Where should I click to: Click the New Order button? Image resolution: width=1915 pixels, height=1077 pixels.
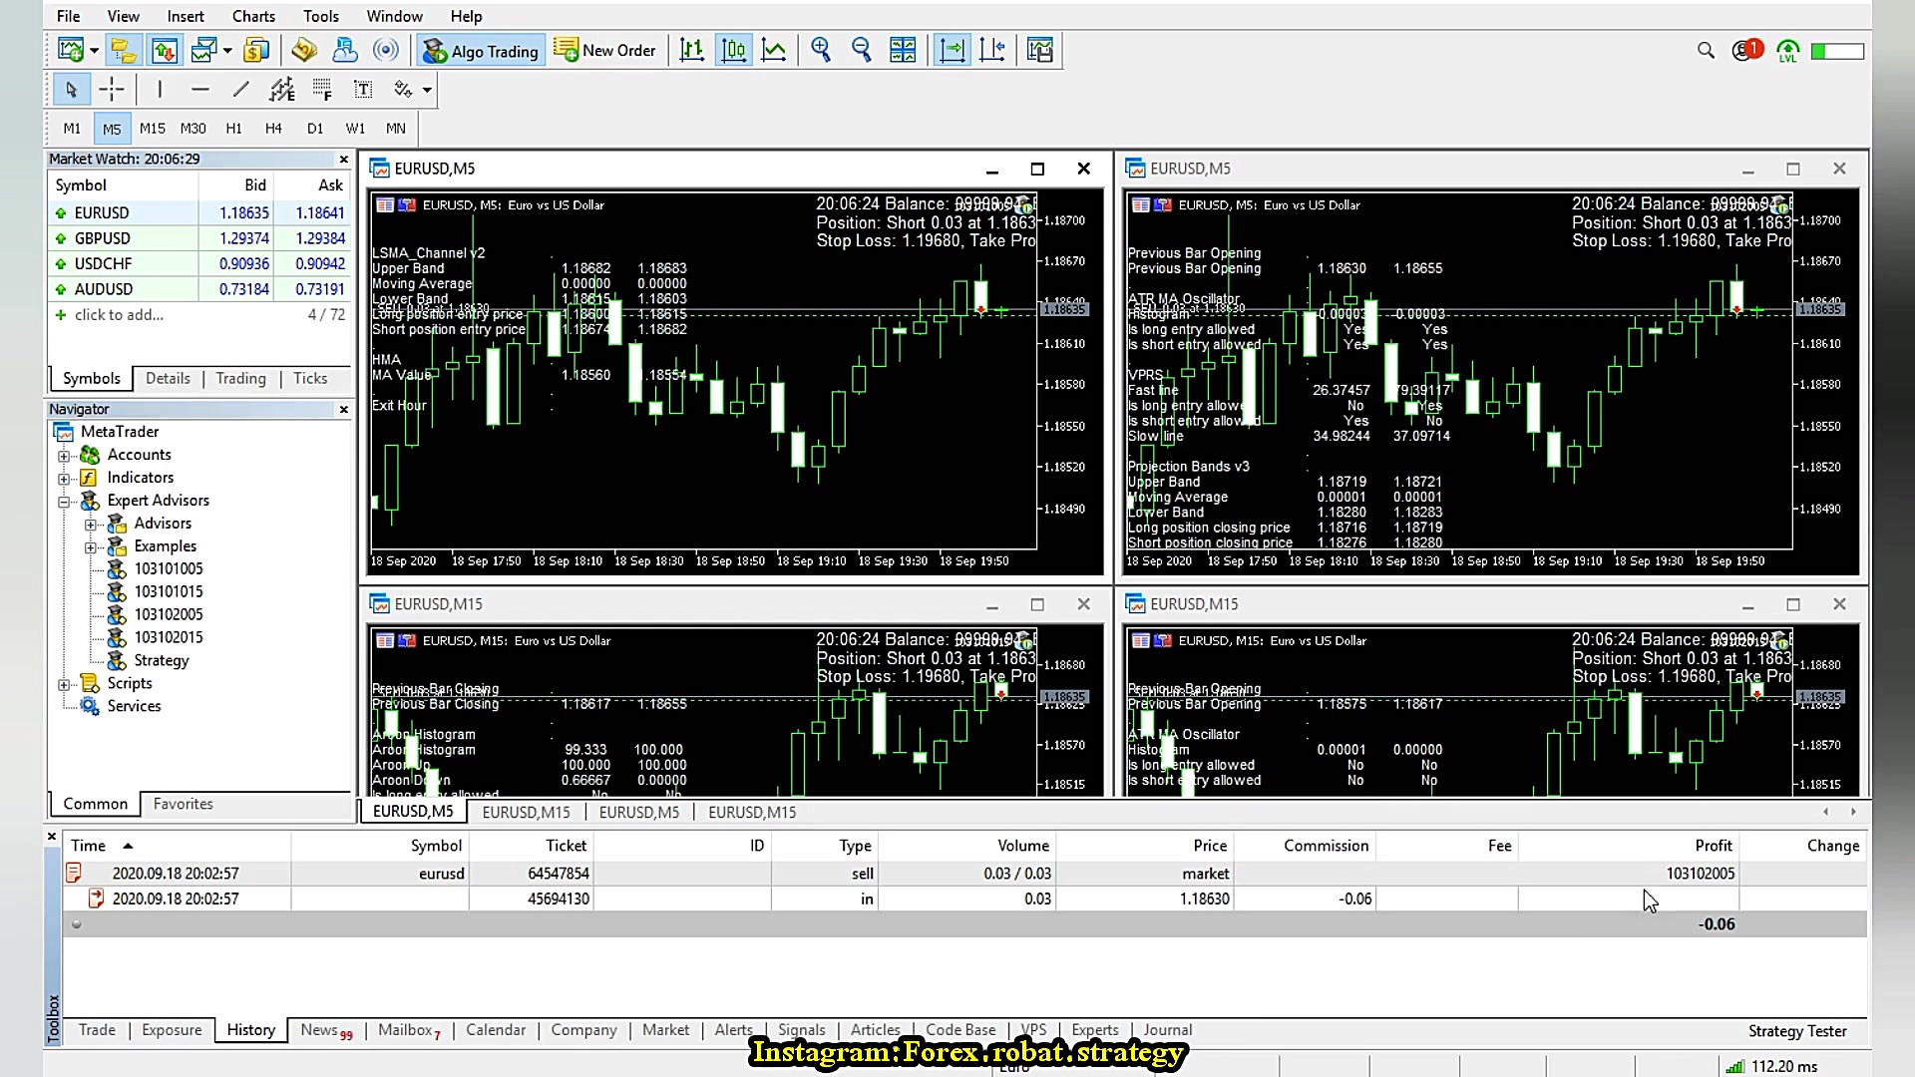click(x=604, y=51)
